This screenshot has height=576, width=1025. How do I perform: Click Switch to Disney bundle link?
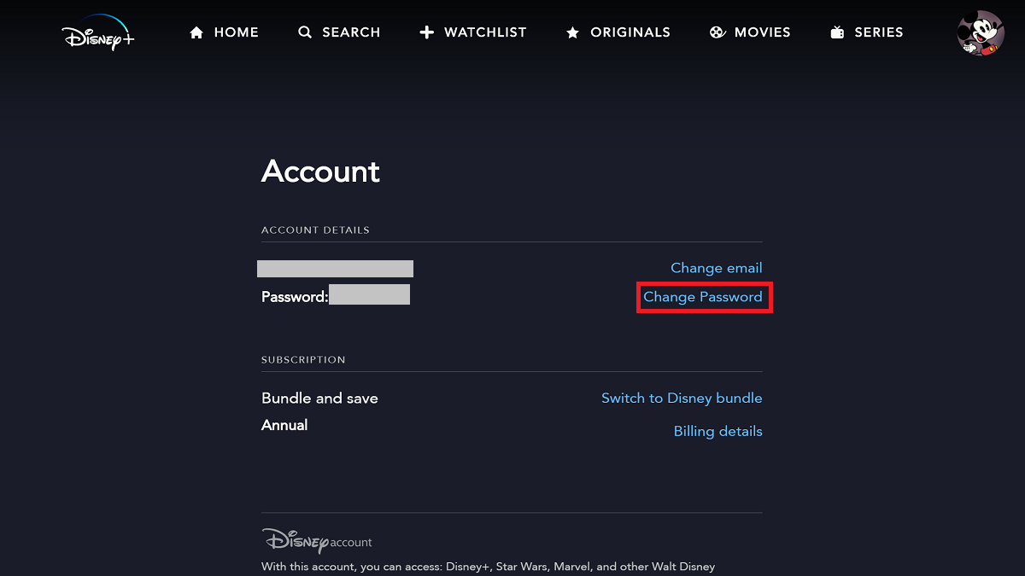(x=682, y=399)
